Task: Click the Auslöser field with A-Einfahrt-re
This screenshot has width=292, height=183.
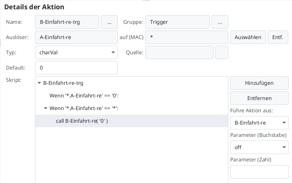Action: click(76, 37)
